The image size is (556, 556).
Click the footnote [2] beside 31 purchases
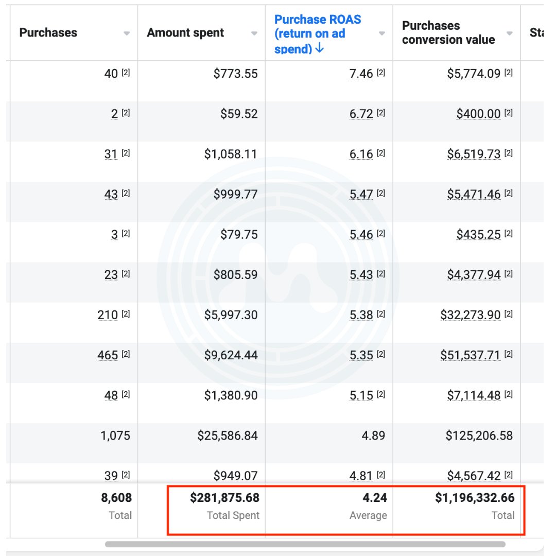126,153
